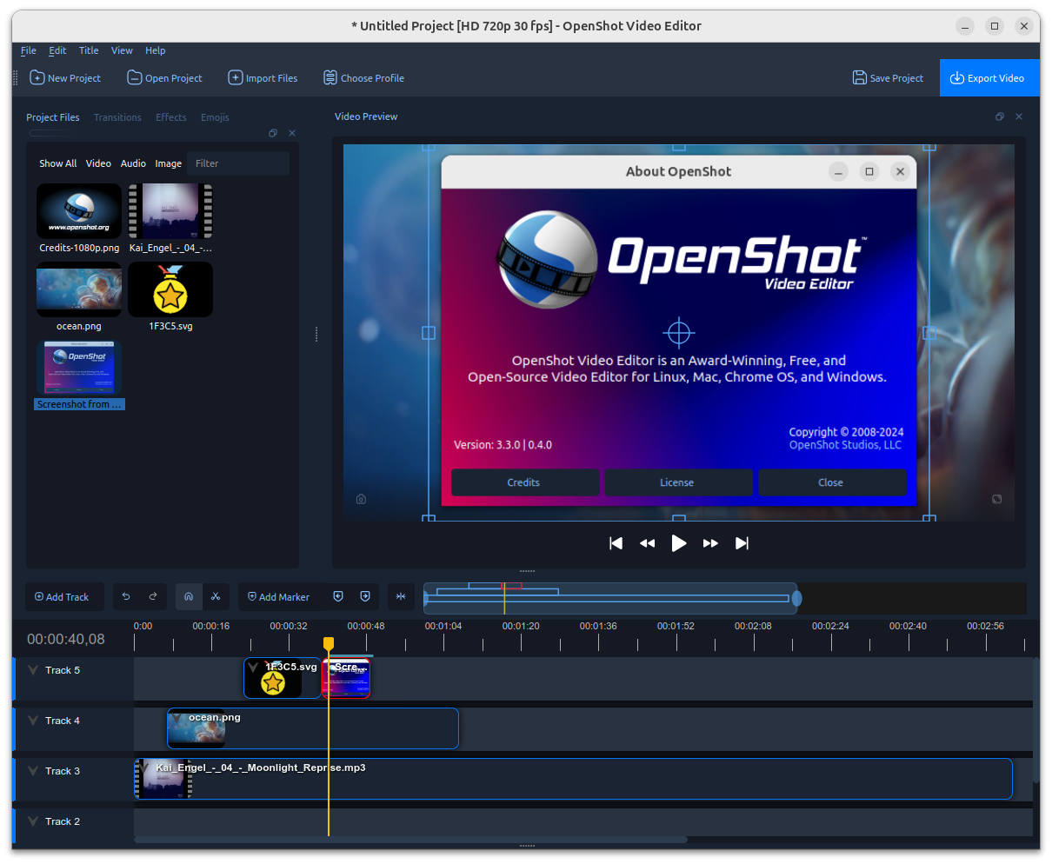Image resolution: width=1052 pixels, height=864 pixels.
Task: Click the Add Track button
Action: (63, 596)
